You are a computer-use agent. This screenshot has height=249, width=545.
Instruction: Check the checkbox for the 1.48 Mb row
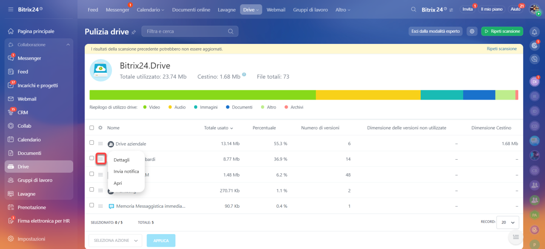(x=92, y=174)
